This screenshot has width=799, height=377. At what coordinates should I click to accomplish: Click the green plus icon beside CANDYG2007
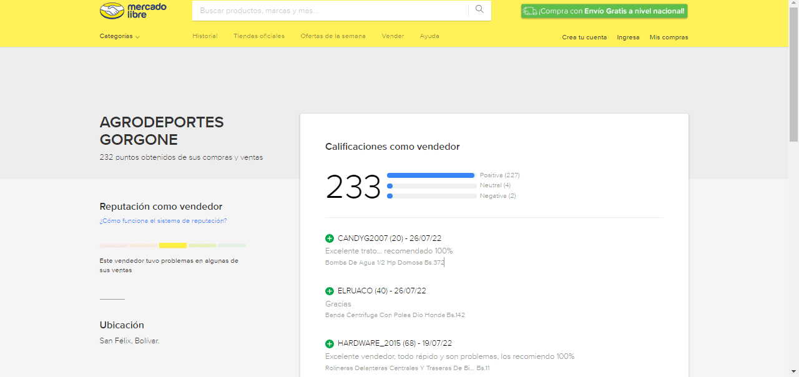pyautogui.click(x=330, y=238)
